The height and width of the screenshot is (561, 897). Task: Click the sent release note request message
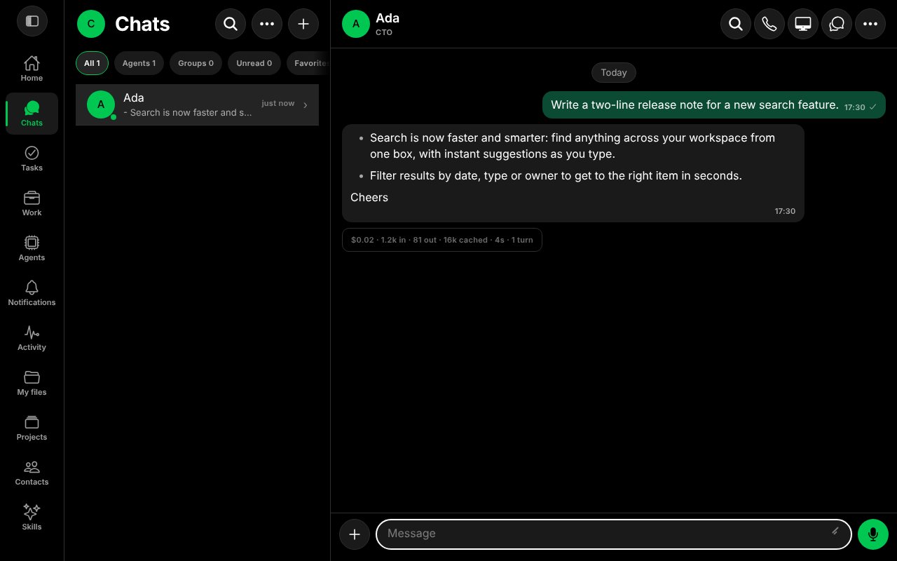(714, 105)
